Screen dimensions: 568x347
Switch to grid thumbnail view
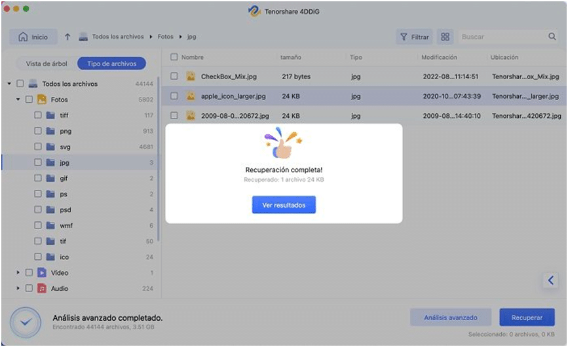coord(445,37)
